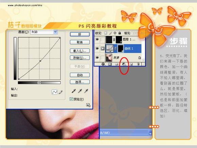This screenshot has height=148, width=197.
Task: Select the gray point eyedropper
Action: (80, 91)
